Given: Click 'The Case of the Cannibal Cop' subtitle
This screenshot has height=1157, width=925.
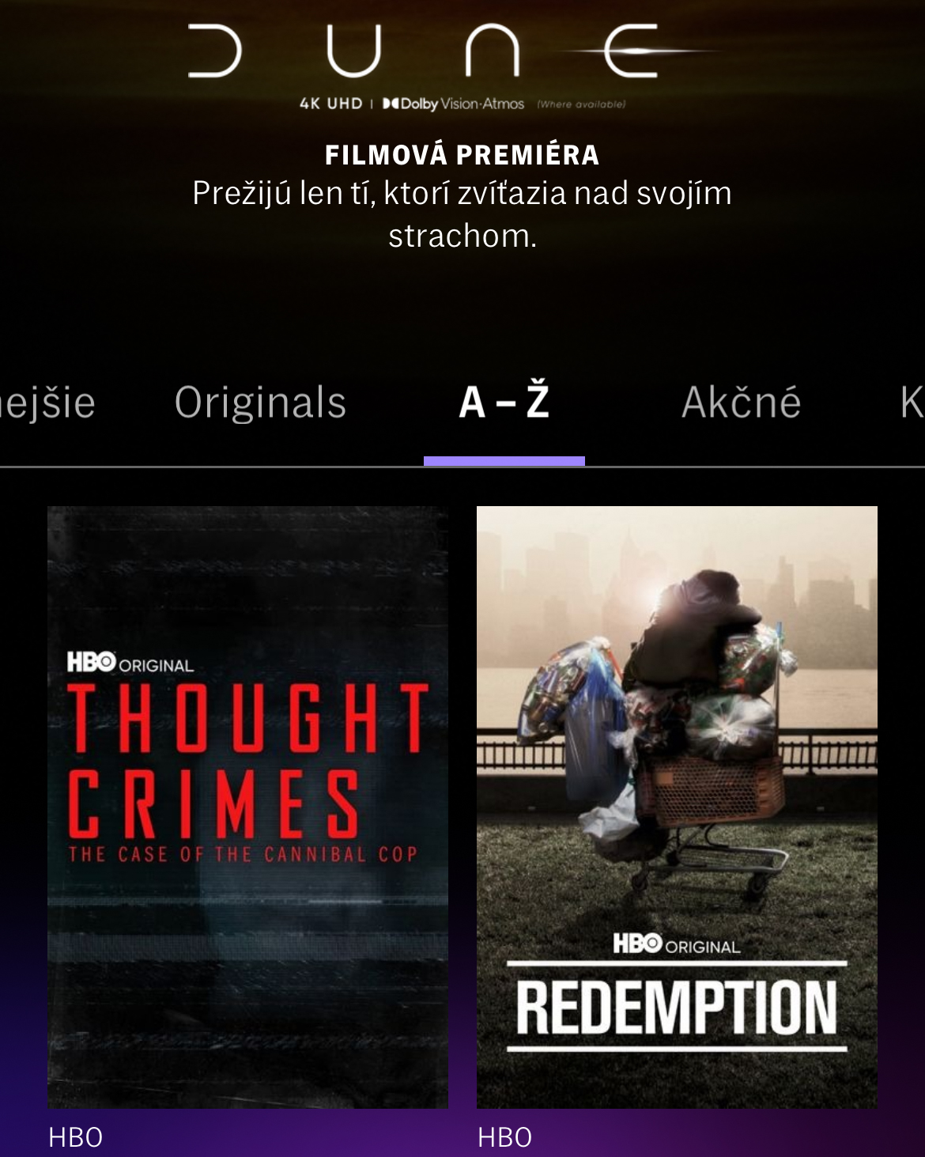Looking at the screenshot, I should pyautogui.click(x=243, y=854).
